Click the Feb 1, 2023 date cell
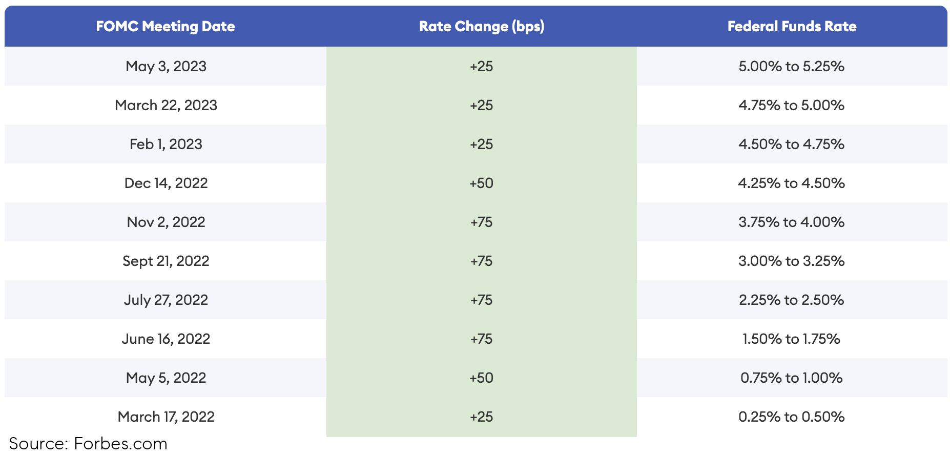 [166, 144]
